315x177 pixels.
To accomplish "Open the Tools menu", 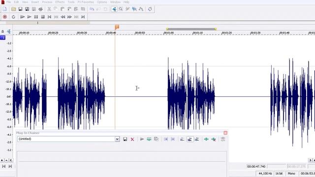I will coord(71,2).
